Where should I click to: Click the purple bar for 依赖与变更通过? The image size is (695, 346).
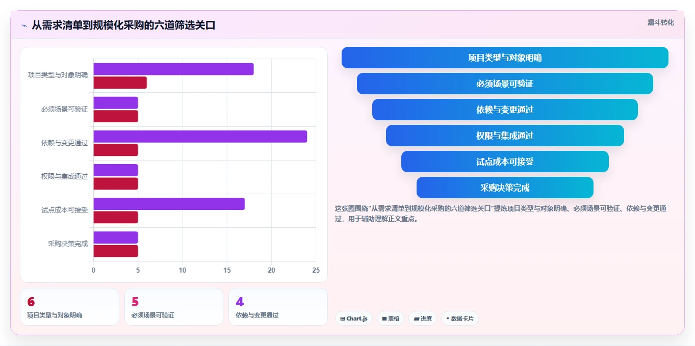coord(200,137)
